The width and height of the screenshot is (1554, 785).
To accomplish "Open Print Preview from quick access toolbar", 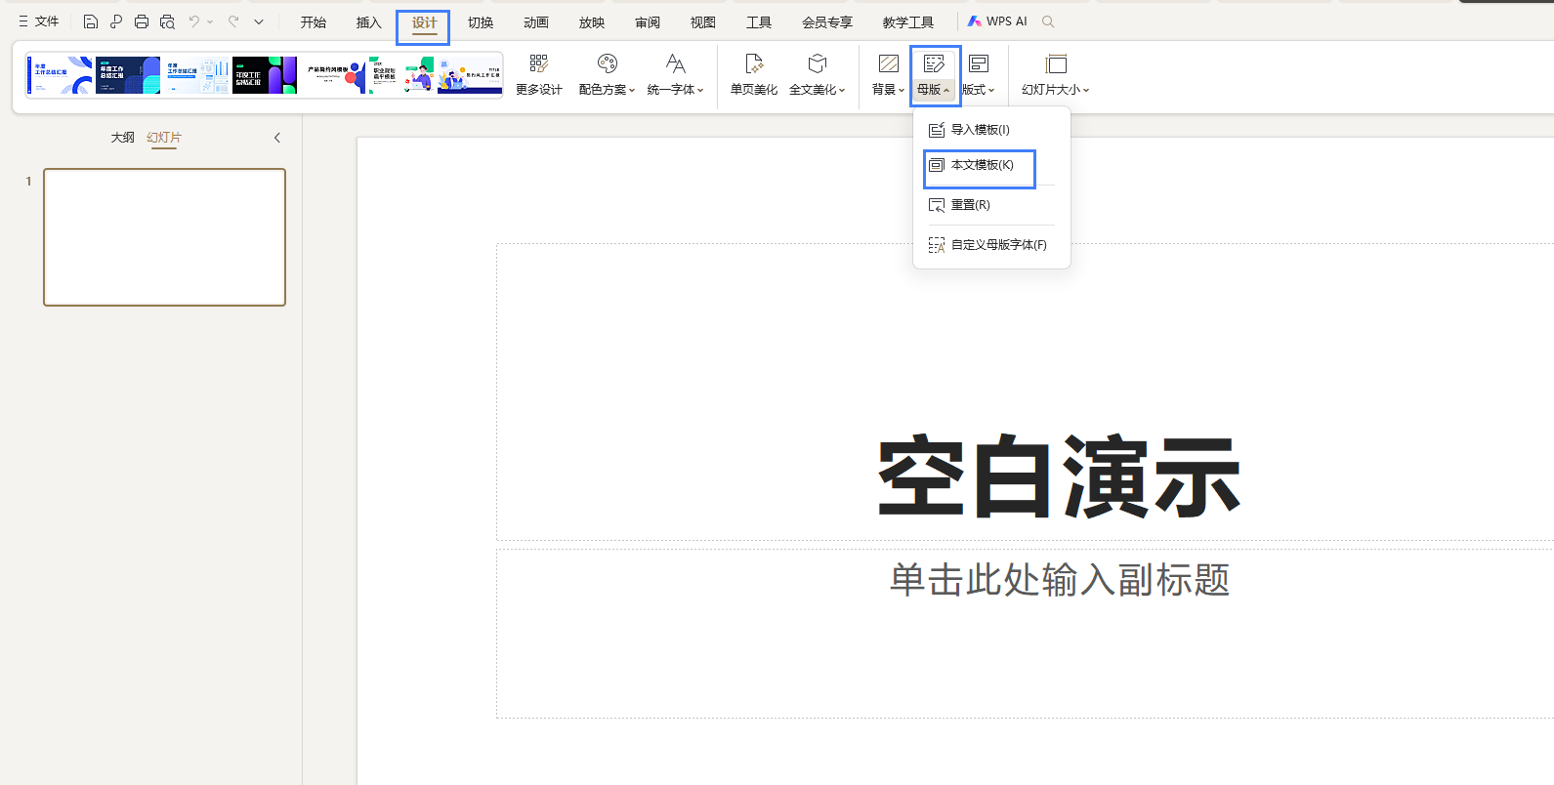I will coord(167,21).
